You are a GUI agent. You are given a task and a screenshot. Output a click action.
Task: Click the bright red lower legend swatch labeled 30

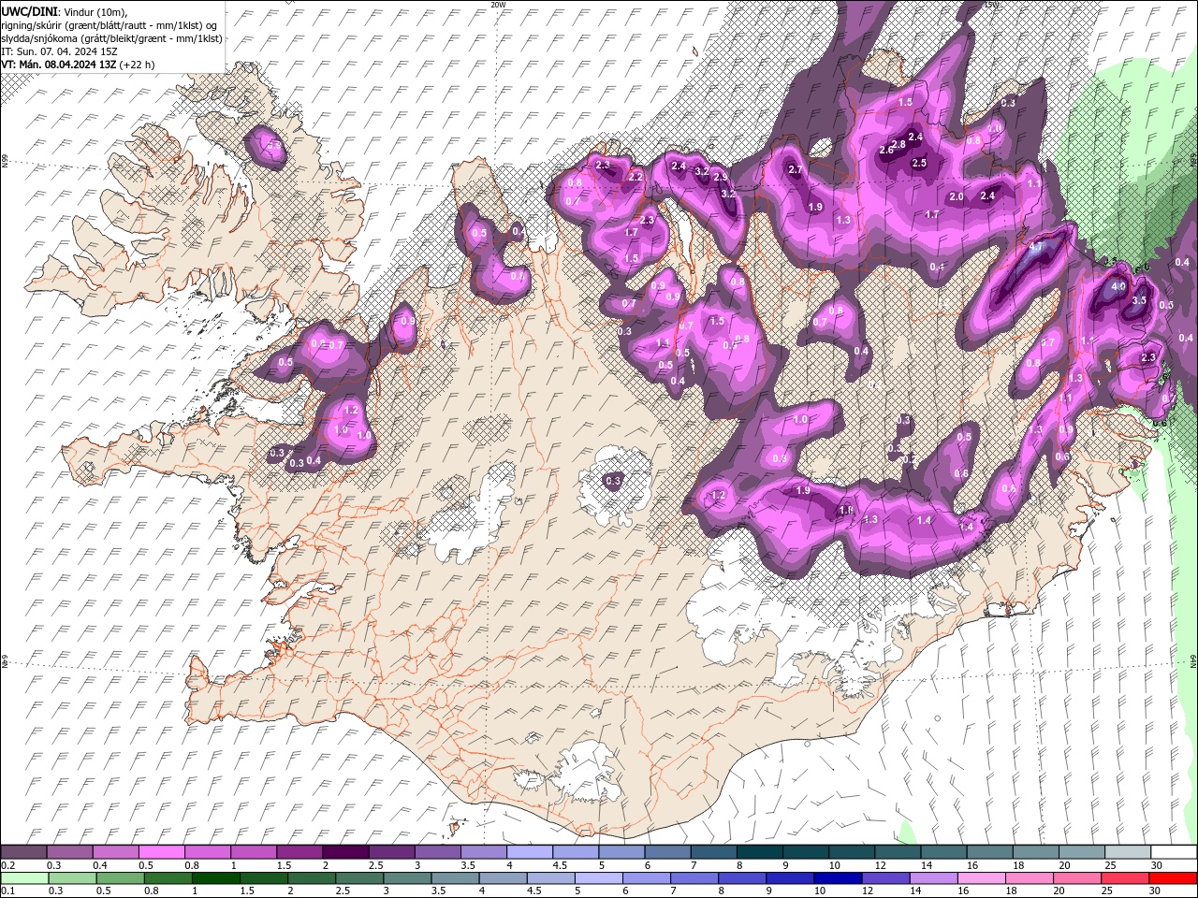click(x=1173, y=878)
